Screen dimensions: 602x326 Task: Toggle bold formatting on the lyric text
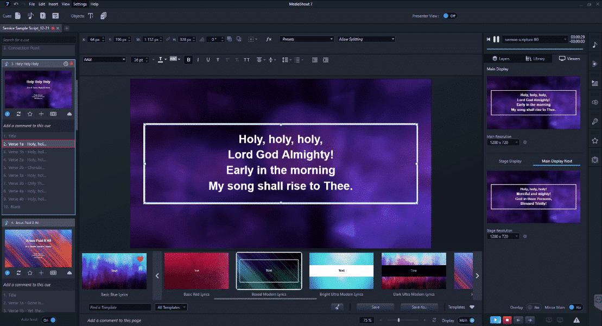point(188,60)
